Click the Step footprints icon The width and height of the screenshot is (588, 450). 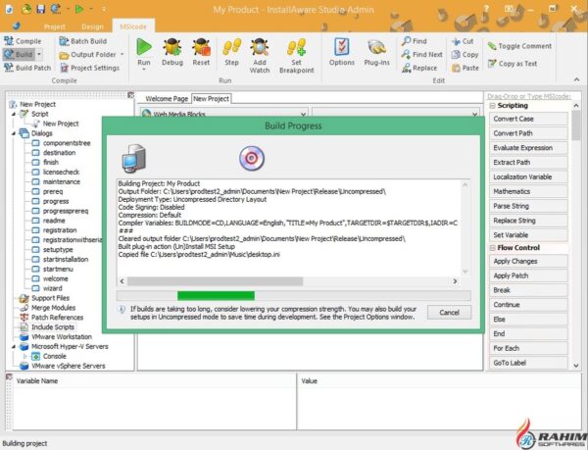(x=231, y=47)
